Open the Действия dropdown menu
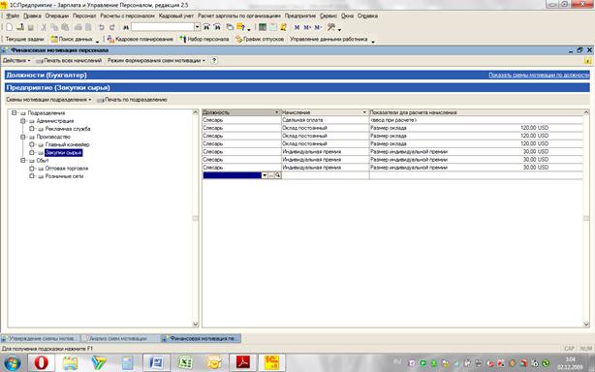 click(x=16, y=61)
